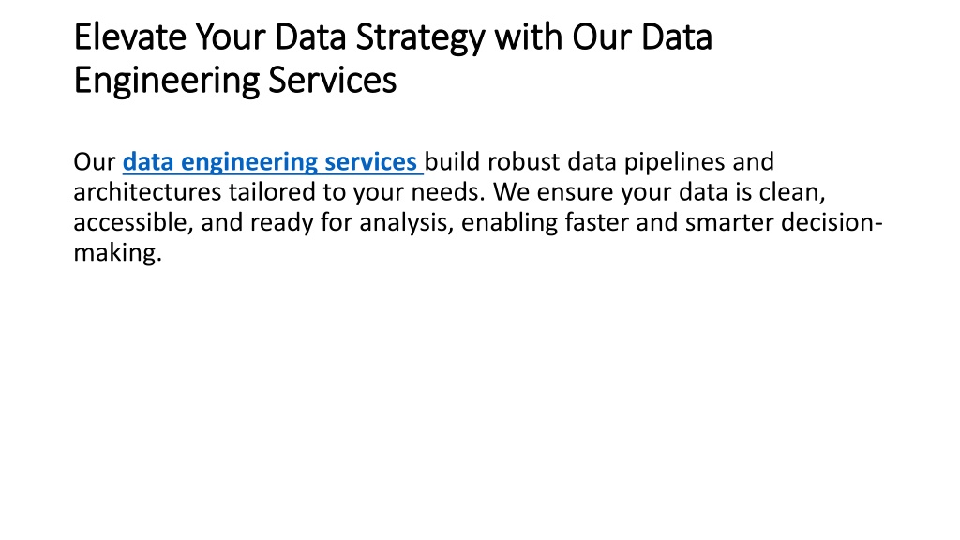This screenshot has height=540, width=960.
Task: Click the word 'engineering' inside the blue link
Action: point(248,163)
